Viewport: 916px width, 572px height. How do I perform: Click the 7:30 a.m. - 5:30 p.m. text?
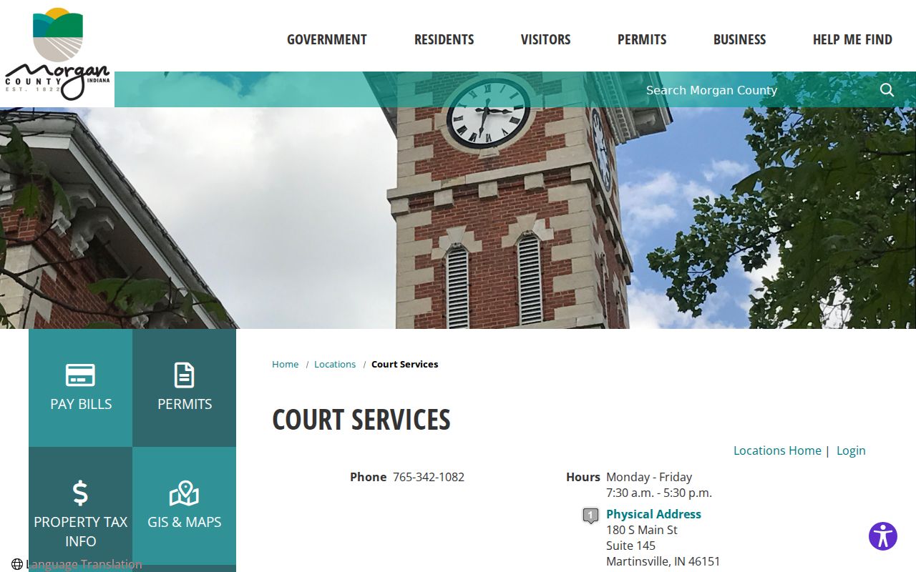click(659, 493)
